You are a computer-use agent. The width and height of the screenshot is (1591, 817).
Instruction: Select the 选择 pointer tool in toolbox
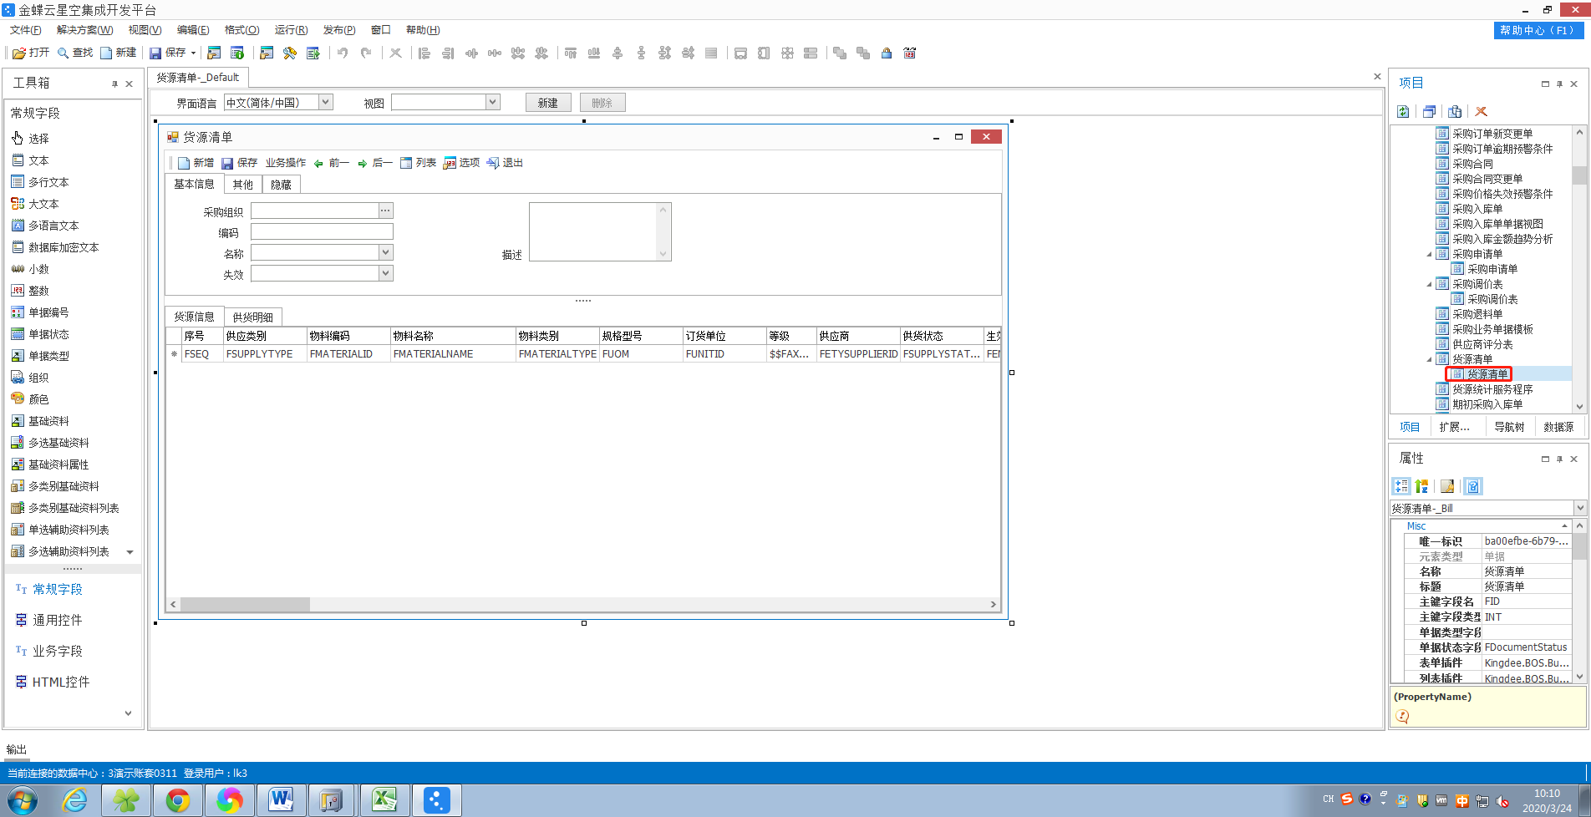pyautogui.click(x=31, y=138)
